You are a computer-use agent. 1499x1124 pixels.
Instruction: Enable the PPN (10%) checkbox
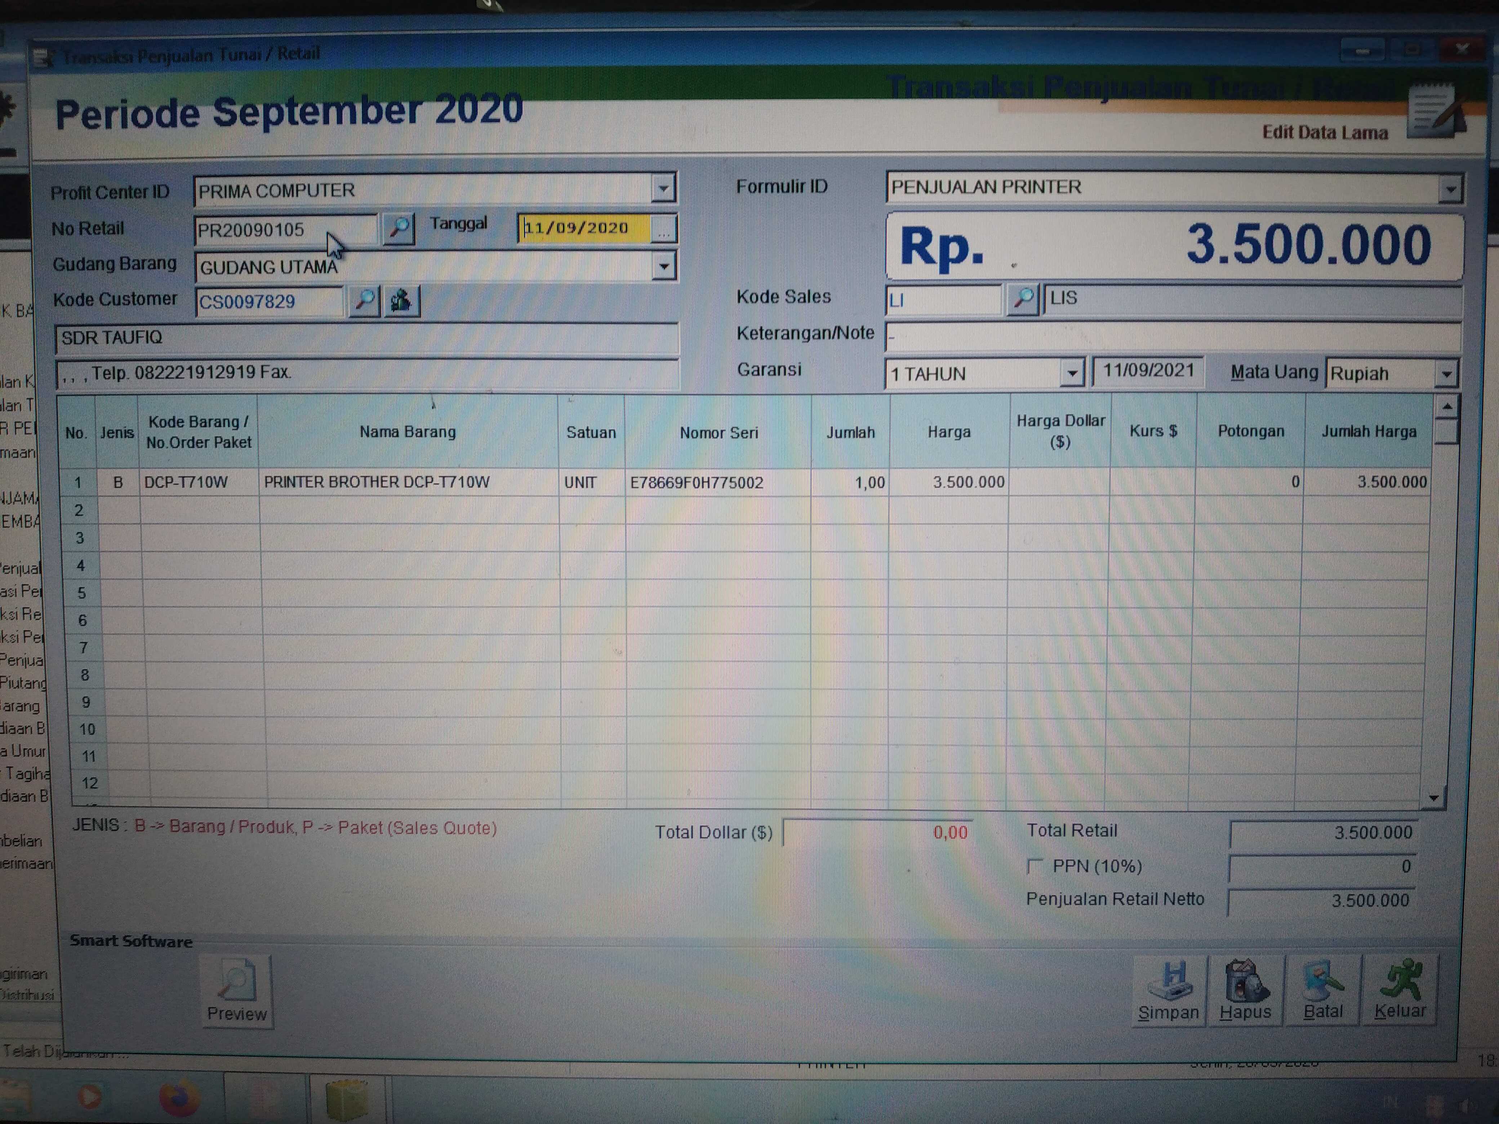pos(1035,866)
